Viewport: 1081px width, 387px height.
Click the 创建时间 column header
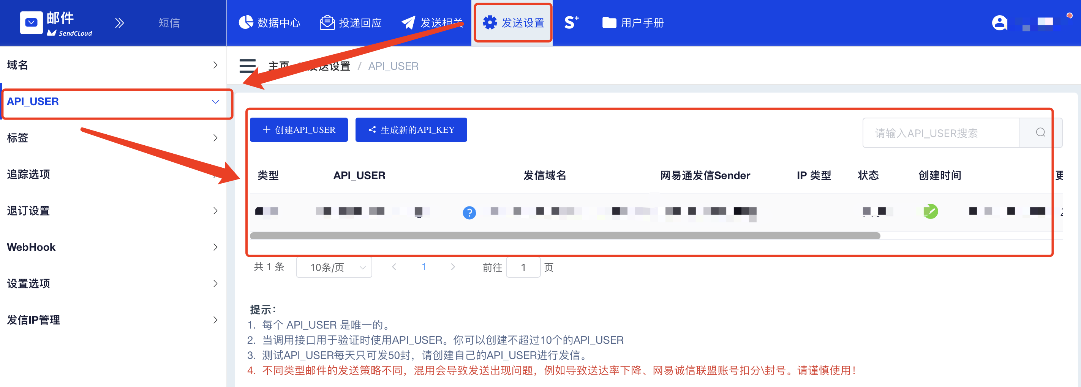pyautogui.click(x=940, y=176)
